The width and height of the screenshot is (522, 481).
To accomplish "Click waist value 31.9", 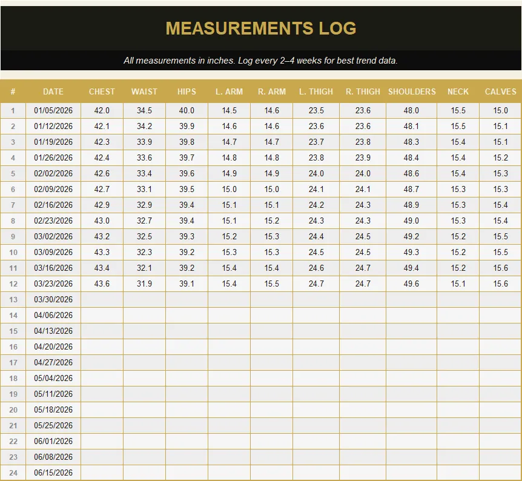I will 145,284.
